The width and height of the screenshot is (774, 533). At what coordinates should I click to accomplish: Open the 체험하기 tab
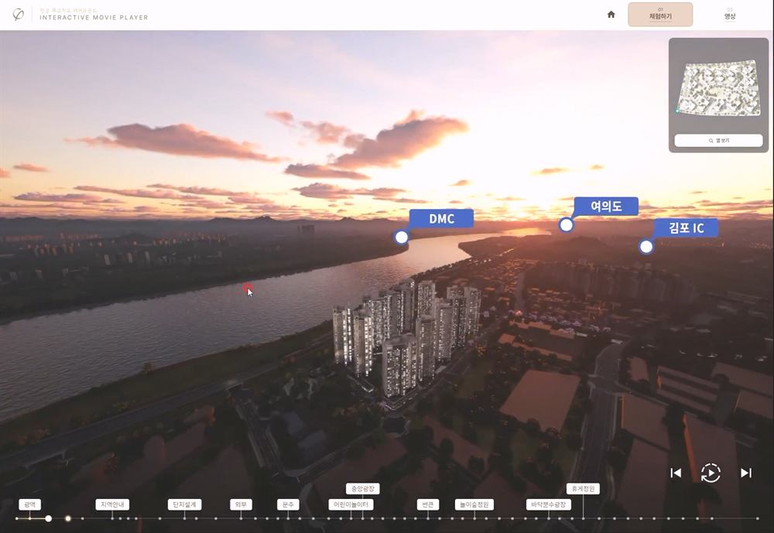660,15
